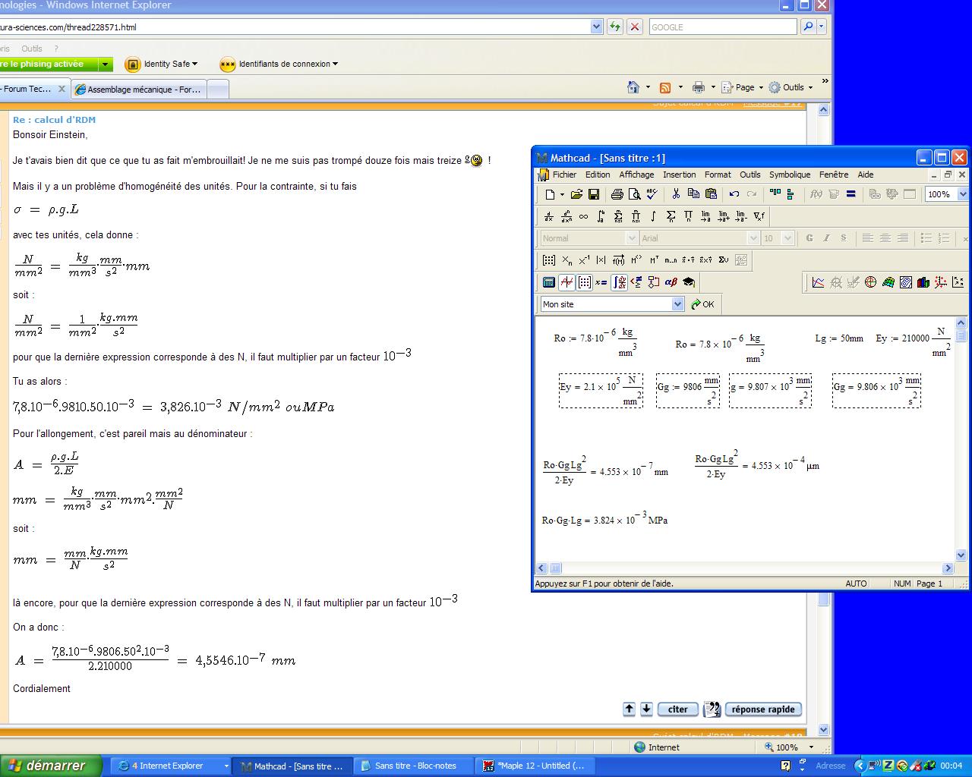
Task: Run spell check in Mathcad
Action: pyautogui.click(x=652, y=194)
